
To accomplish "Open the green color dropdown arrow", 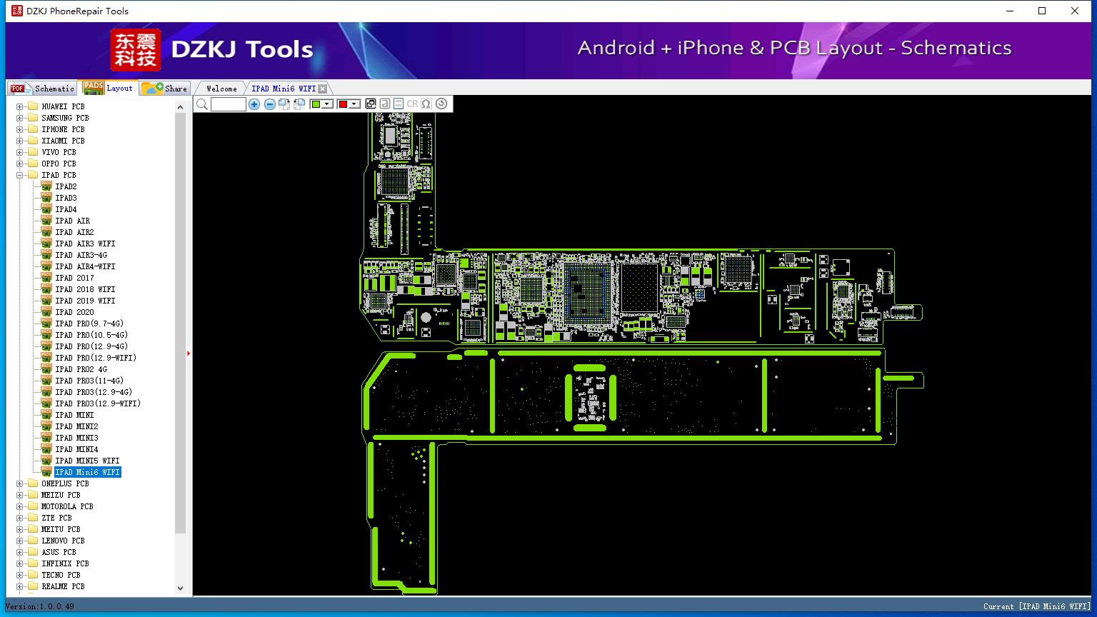I will click(x=327, y=104).
